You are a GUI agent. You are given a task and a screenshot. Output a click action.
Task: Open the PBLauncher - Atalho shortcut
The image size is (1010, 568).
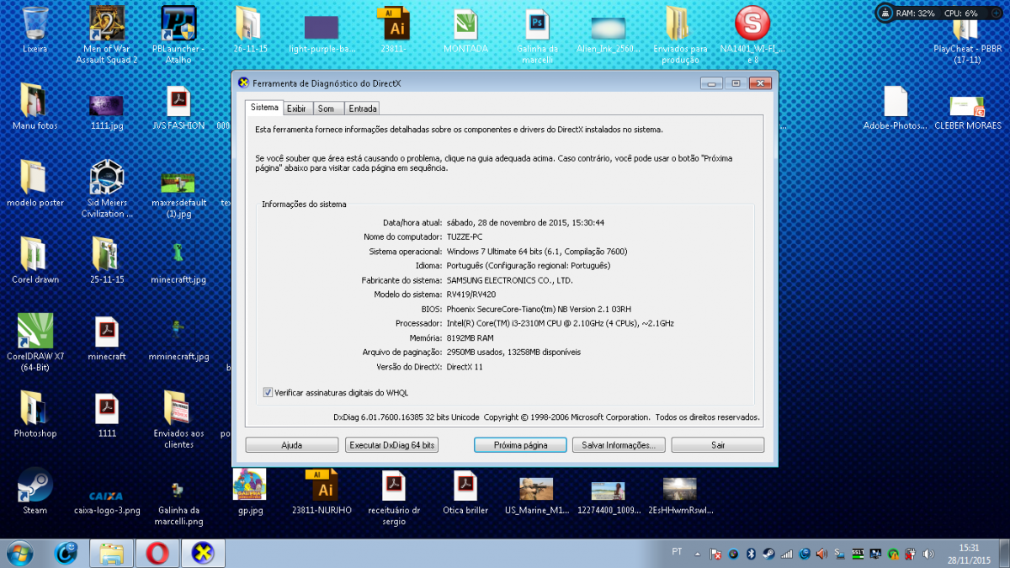coord(178,34)
